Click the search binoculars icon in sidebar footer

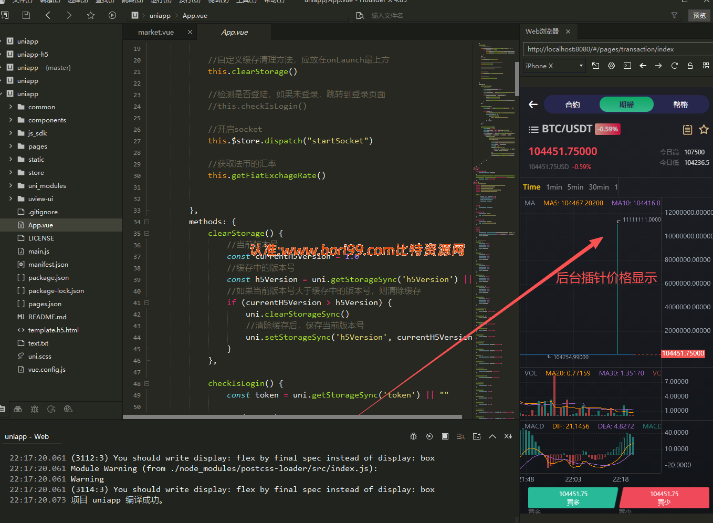[x=18, y=409]
